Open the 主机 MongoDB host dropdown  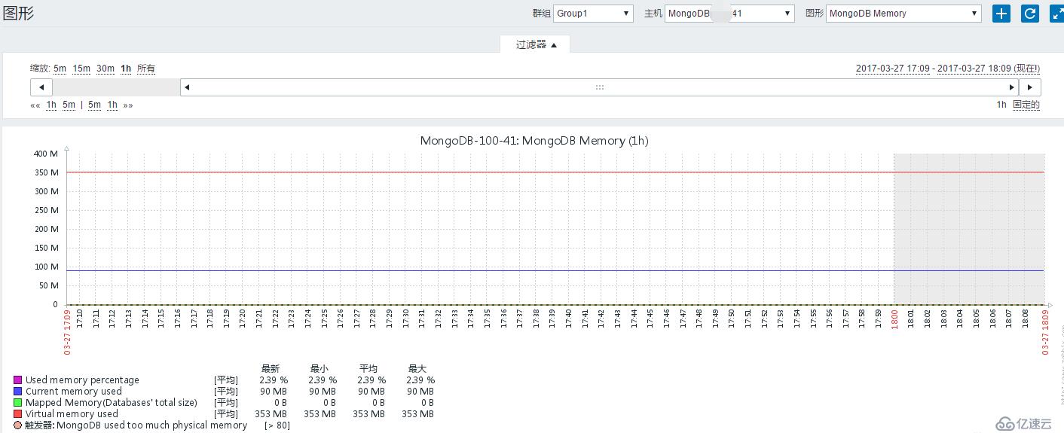729,14
